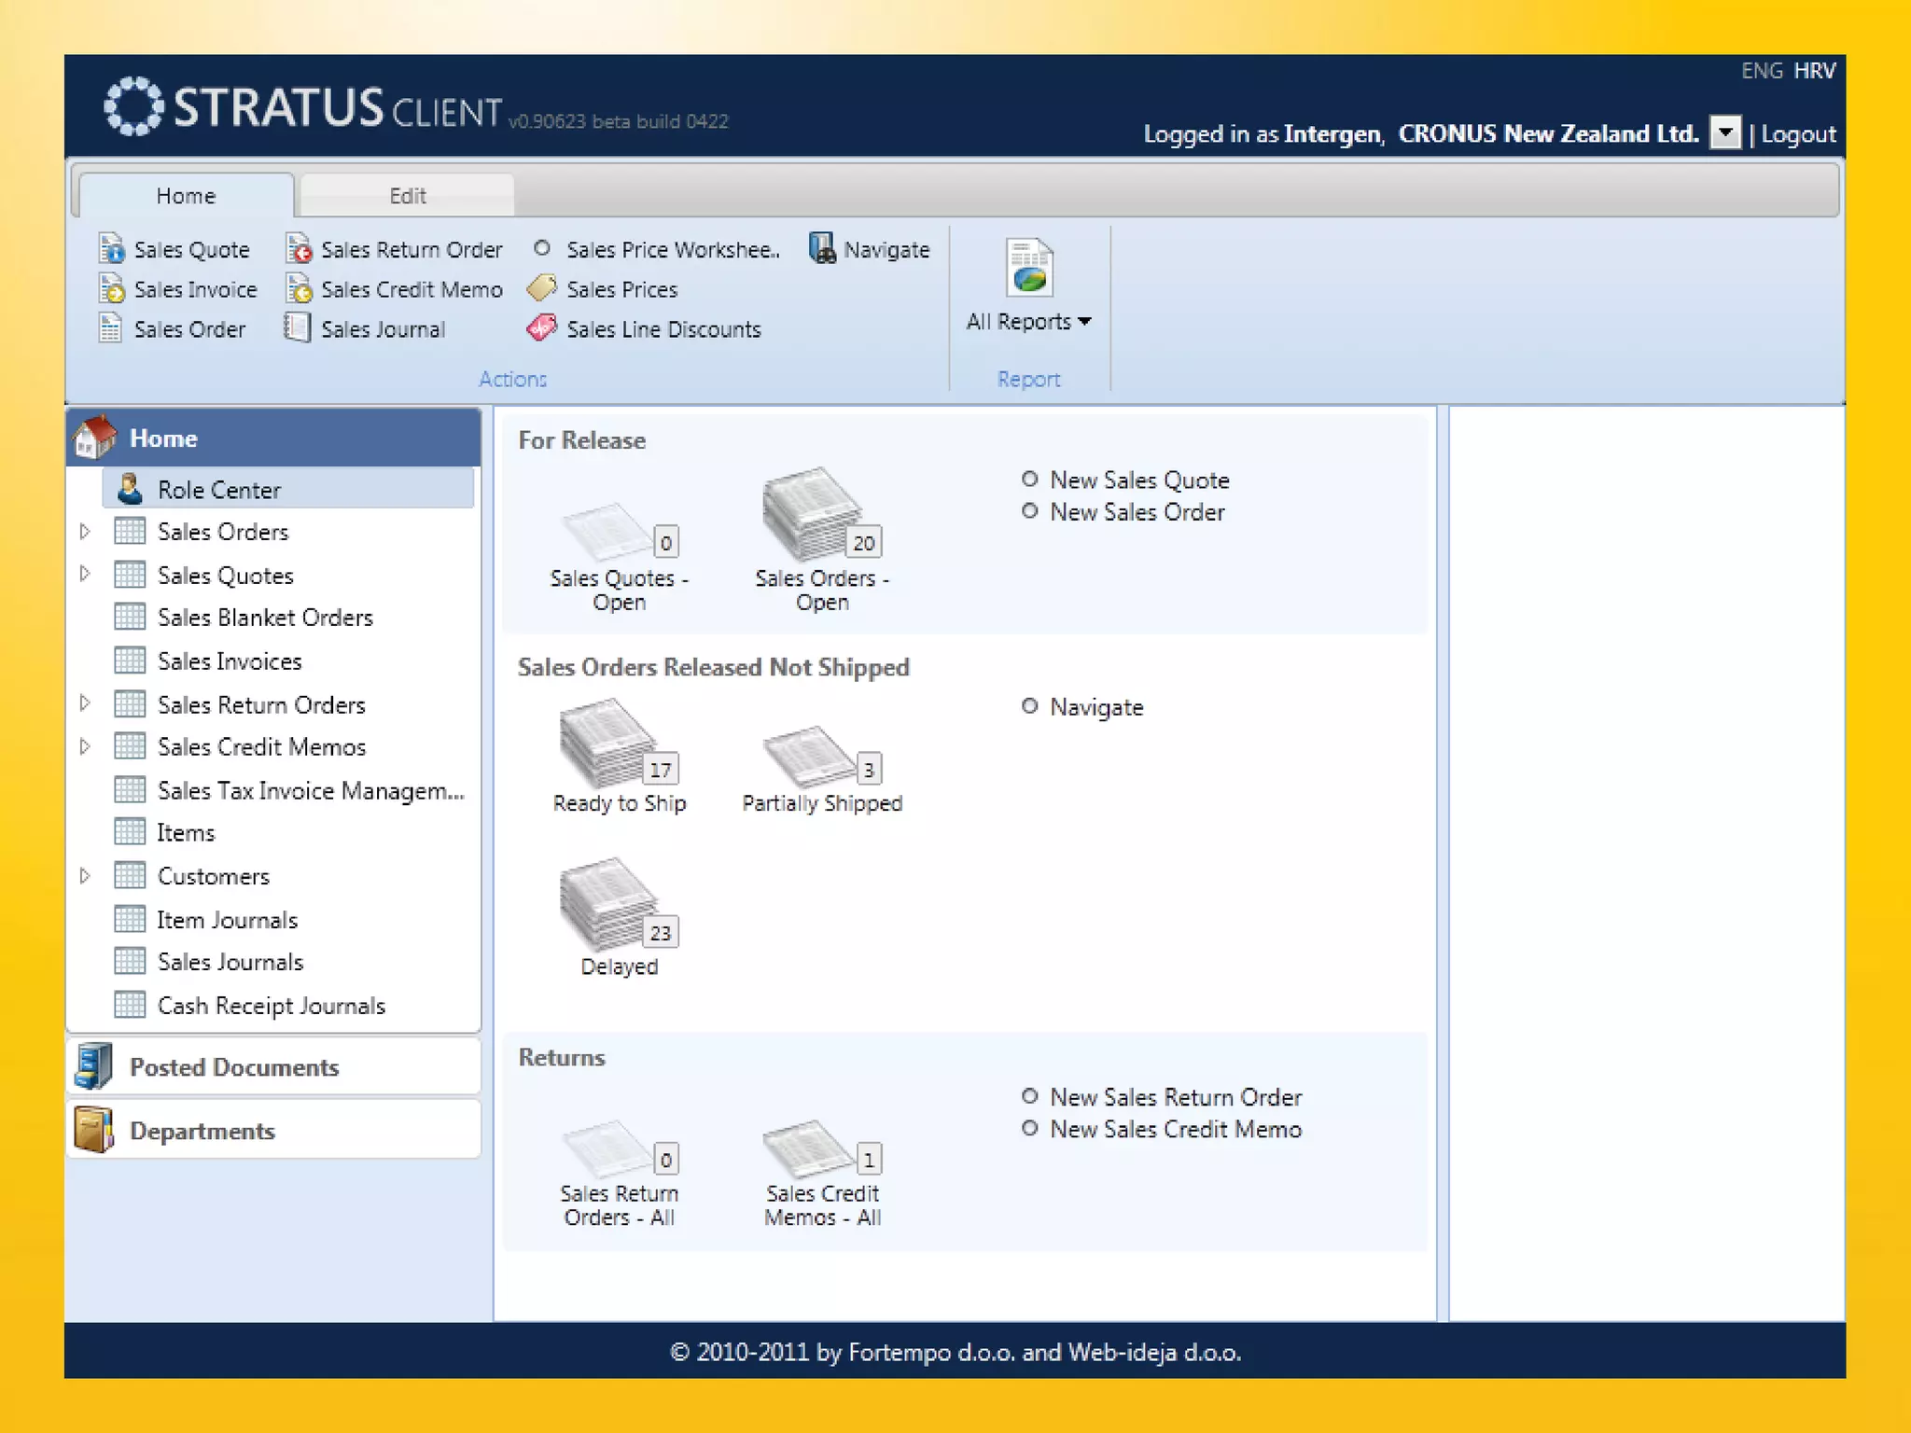Image resolution: width=1911 pixels, height=1433 pixels.
Task: Expand the Sales Orders tree node
Action: [x=85, y=531]
